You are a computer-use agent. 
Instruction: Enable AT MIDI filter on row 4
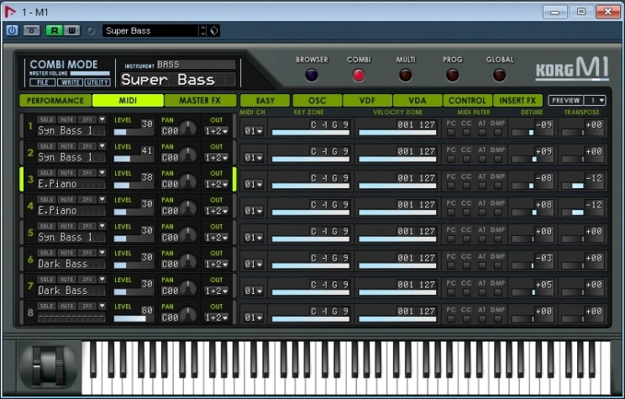(x=482, y=212)
